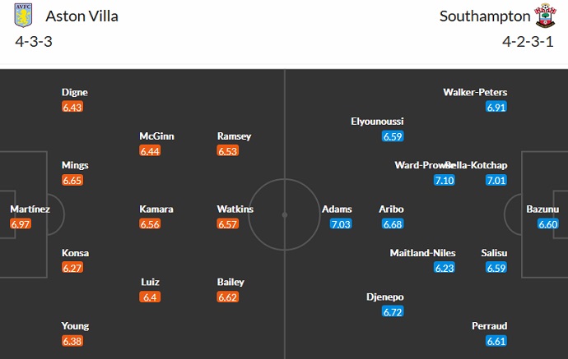The image size is (568, 359).
Task: Select goalkeeper Bazunu on the pitch
Action: coord(542,209)
